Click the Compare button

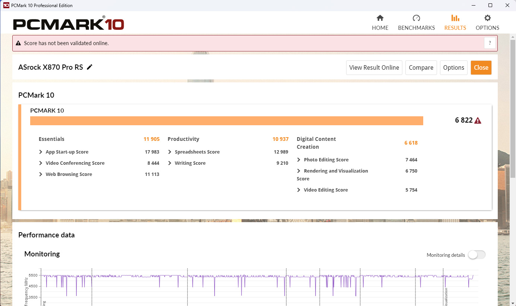click(421, 67)
